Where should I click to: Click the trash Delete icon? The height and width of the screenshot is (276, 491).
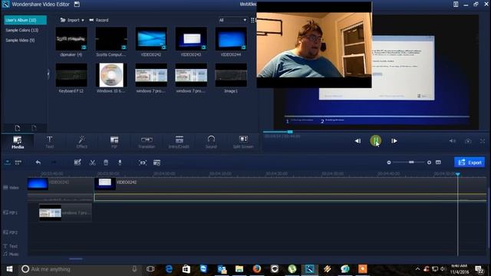coord(106,163)
